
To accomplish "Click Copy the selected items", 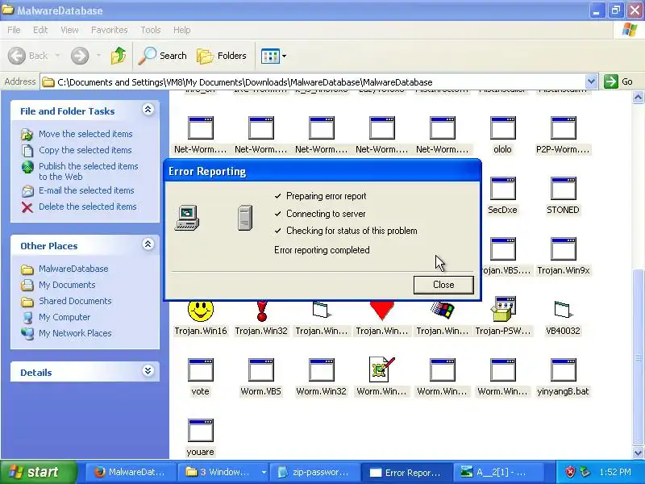I will tap(85, 150).
